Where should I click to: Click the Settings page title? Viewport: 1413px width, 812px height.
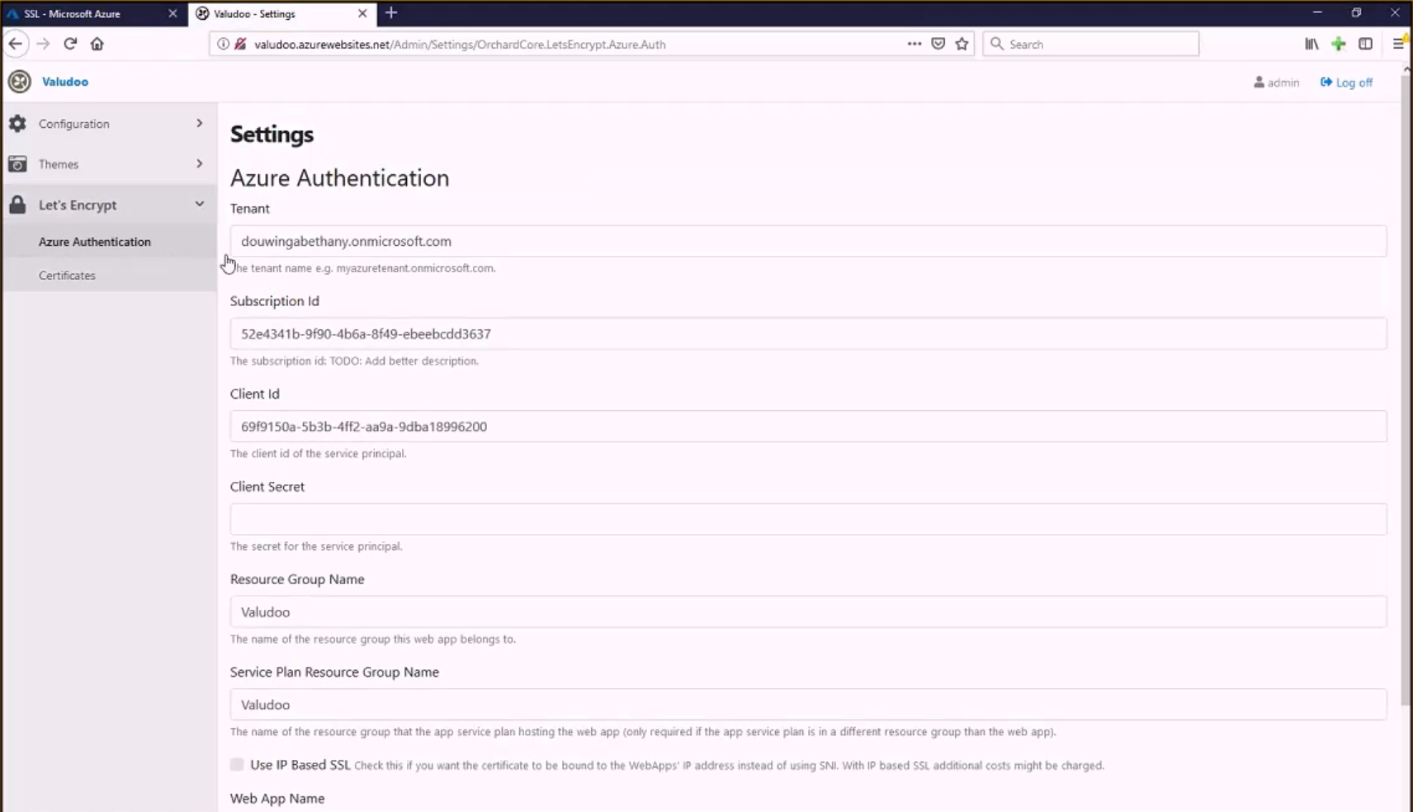click(272, 134)
